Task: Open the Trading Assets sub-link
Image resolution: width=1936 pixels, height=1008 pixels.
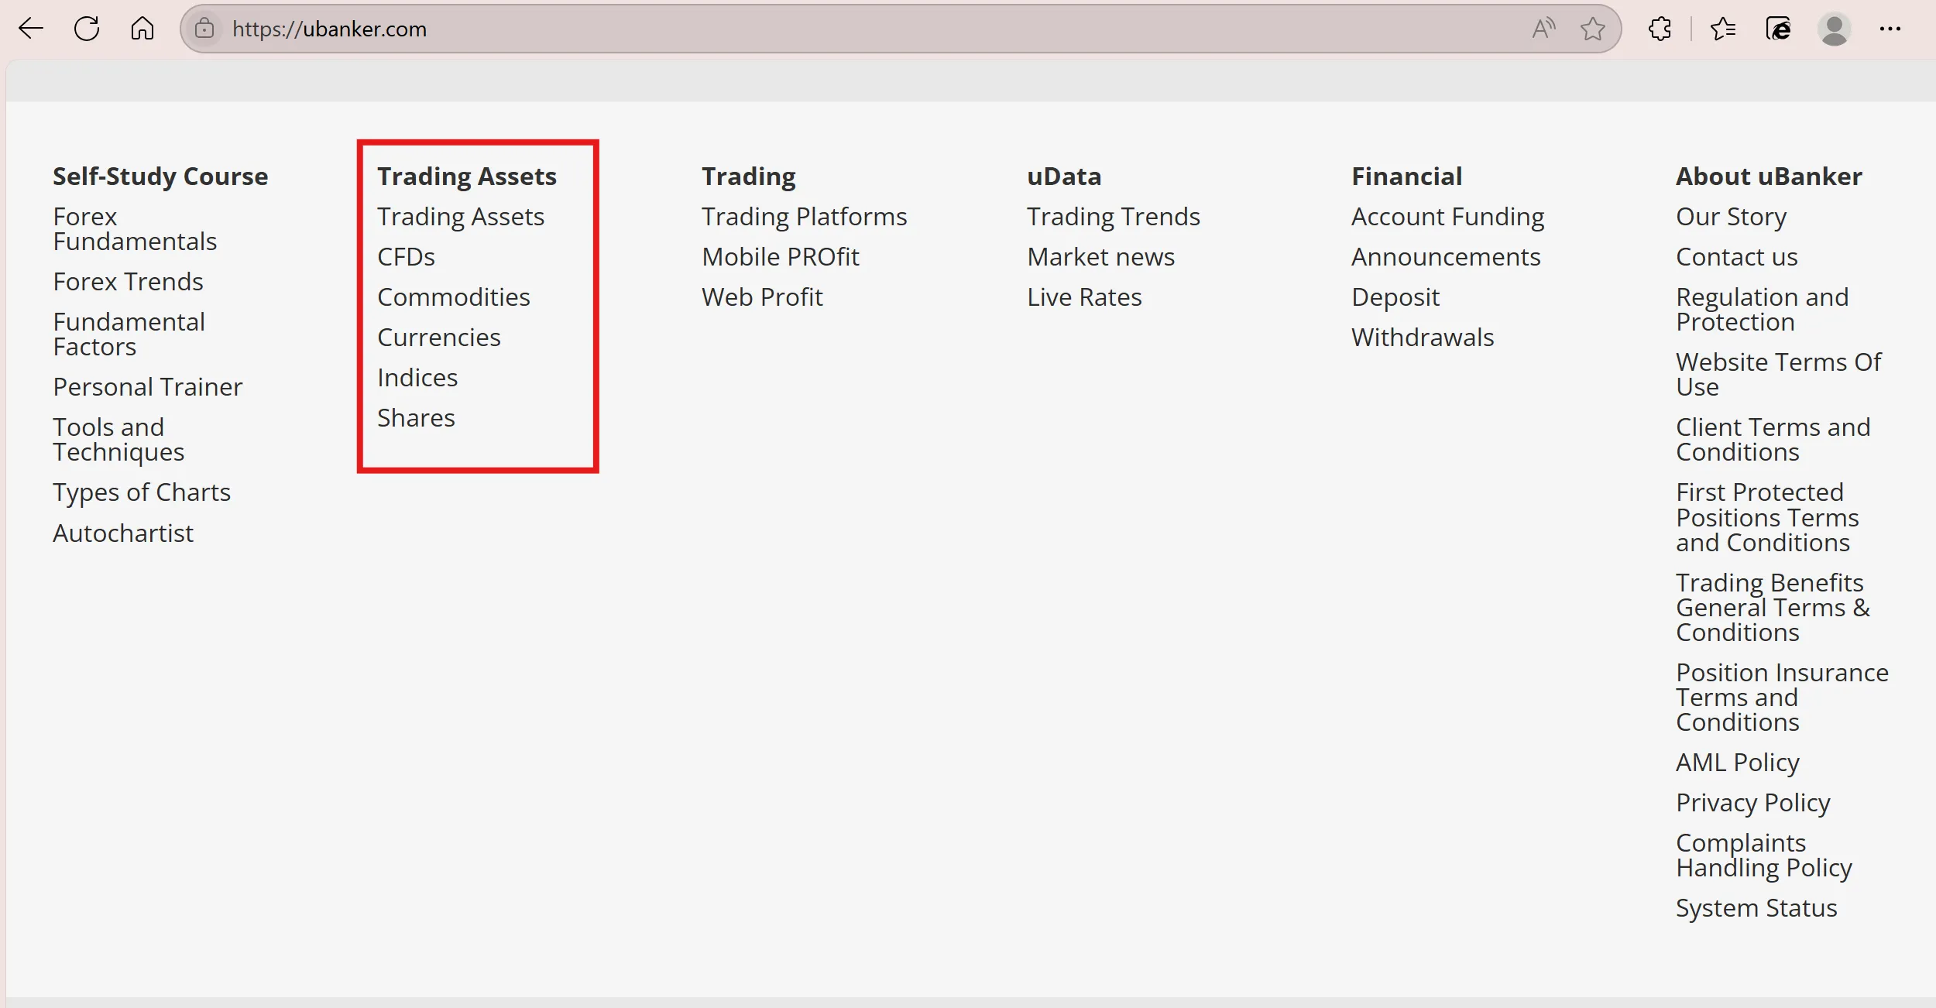Action: click(461, 218)
